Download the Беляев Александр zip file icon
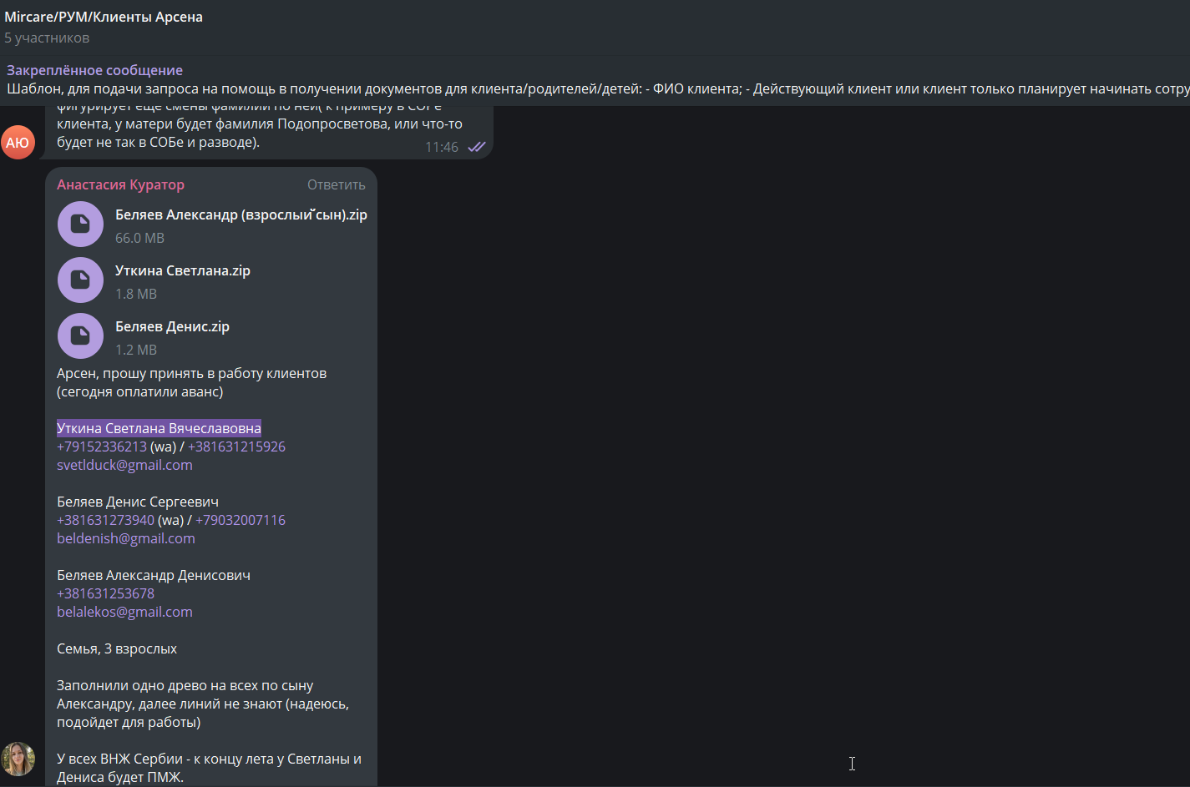The height and width of the screenshot is (787, 1190). coord(80,224)
